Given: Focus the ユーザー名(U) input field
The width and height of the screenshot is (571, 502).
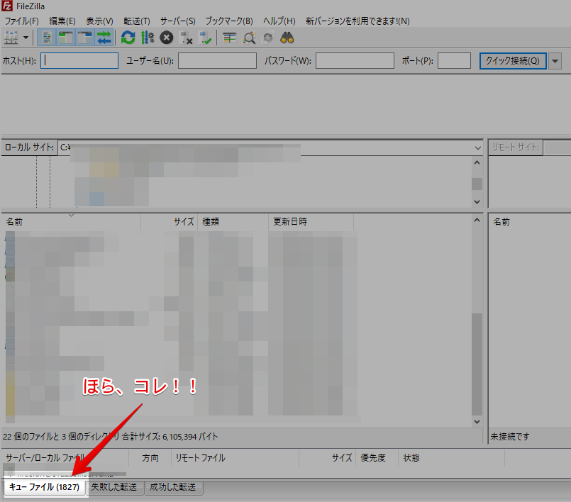Looking at the screenshot, I should [x=217, y=60].
